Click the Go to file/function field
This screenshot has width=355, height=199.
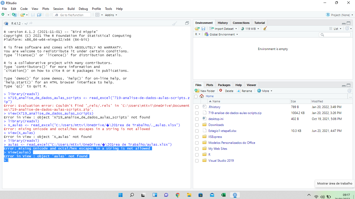[x=72, y=15]
